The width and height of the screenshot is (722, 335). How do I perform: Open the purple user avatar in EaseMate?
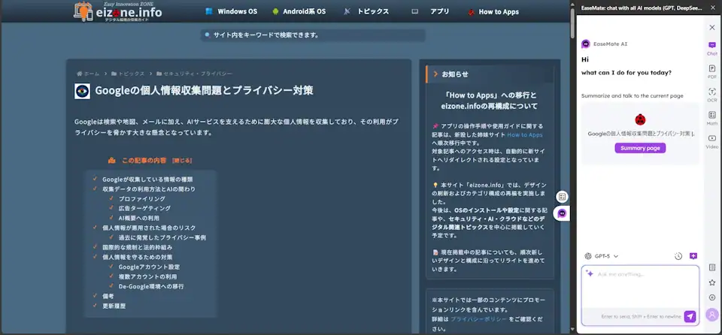(x=712, y=314)
